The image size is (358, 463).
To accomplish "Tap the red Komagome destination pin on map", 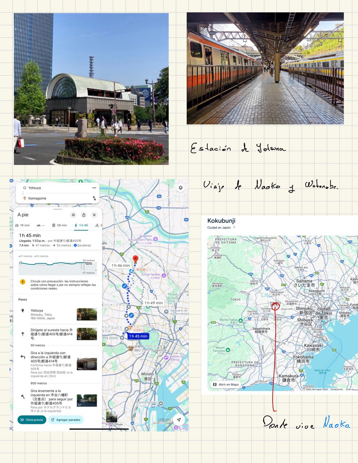I will tap(136, 259).
